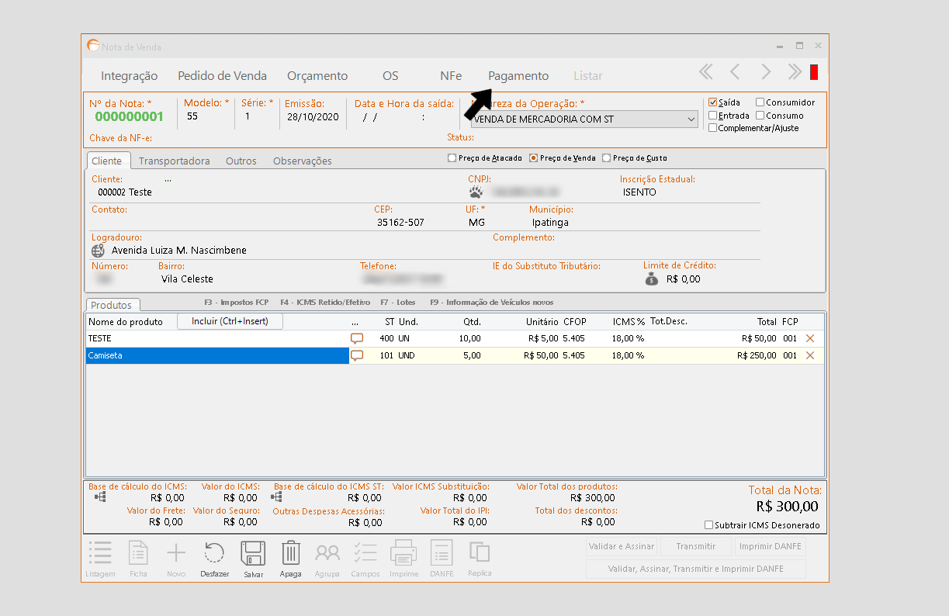The width and height of the screenshot is (949, 616).
Task: Toggle Subtrair ICMS Desonerado checkbox
Action: (x=708, y=525)
